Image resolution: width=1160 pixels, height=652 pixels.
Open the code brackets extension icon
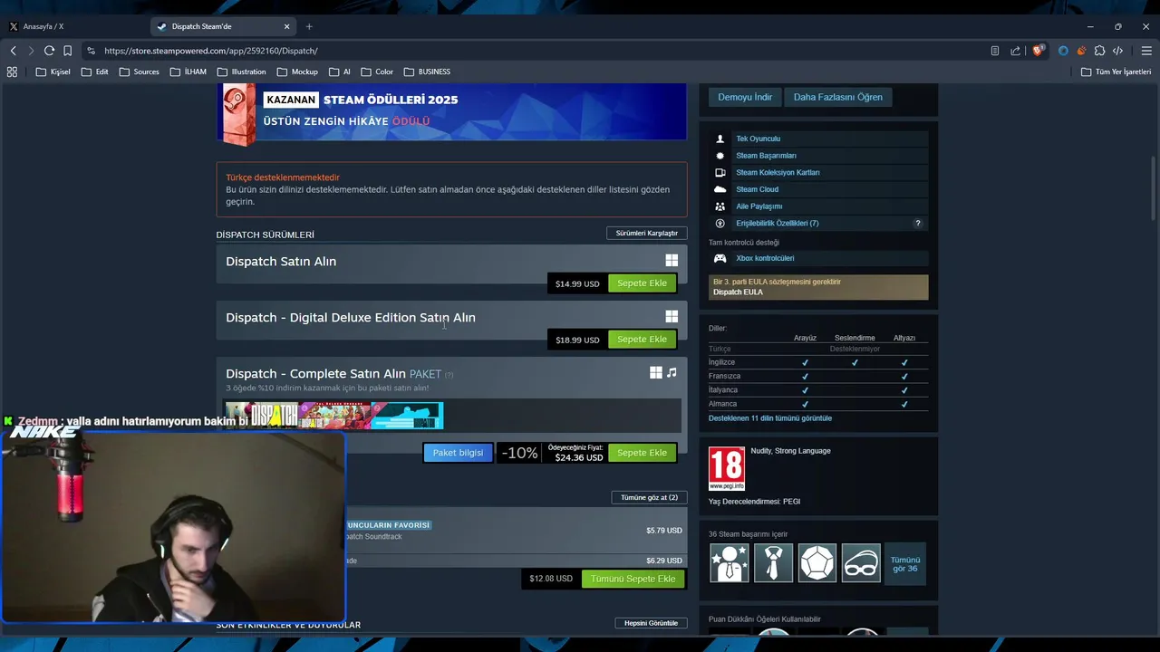1117,51
